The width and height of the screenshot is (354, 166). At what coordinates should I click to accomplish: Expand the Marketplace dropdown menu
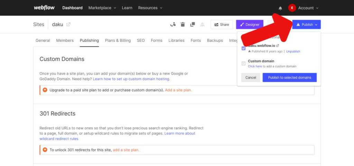click(102, 8)
